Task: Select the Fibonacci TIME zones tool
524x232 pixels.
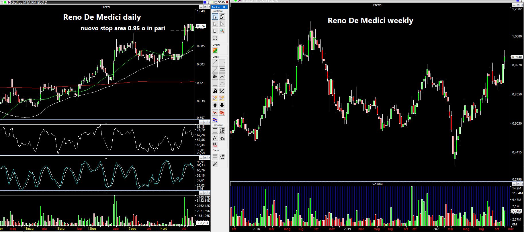Action: pyautogui.click(x=215, y=145)
